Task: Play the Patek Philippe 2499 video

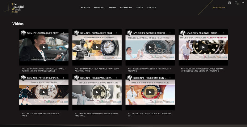Action: pyautogui.click(x=44, y=92)
